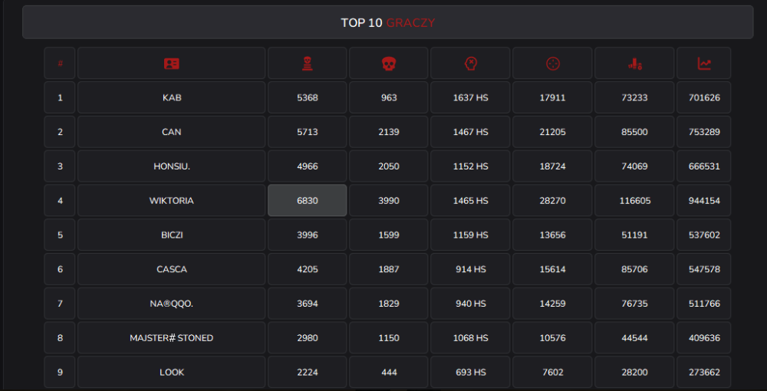Viewport: 767px width, 391px height.
Task: Click the 2980 cell in MAJSTER# STONED row
Action: click(308, 338)
